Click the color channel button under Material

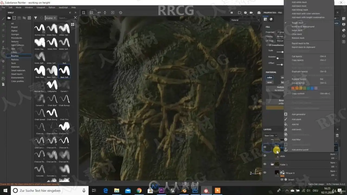click(x=269, y=77)
